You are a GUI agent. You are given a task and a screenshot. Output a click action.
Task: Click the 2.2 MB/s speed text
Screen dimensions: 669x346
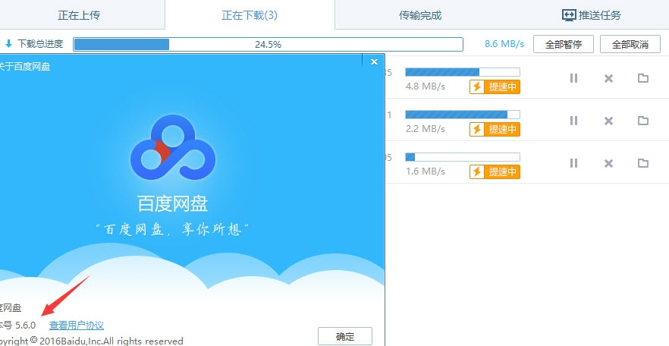[x=426, y=129]
